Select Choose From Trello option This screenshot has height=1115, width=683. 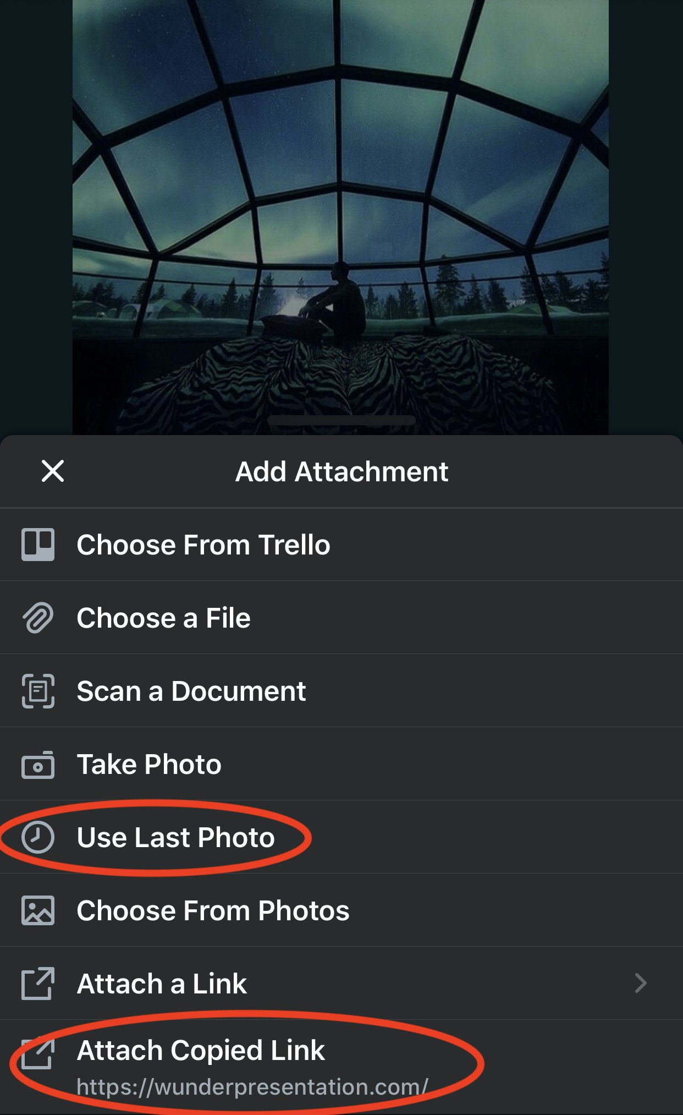[x=203, y=545]
